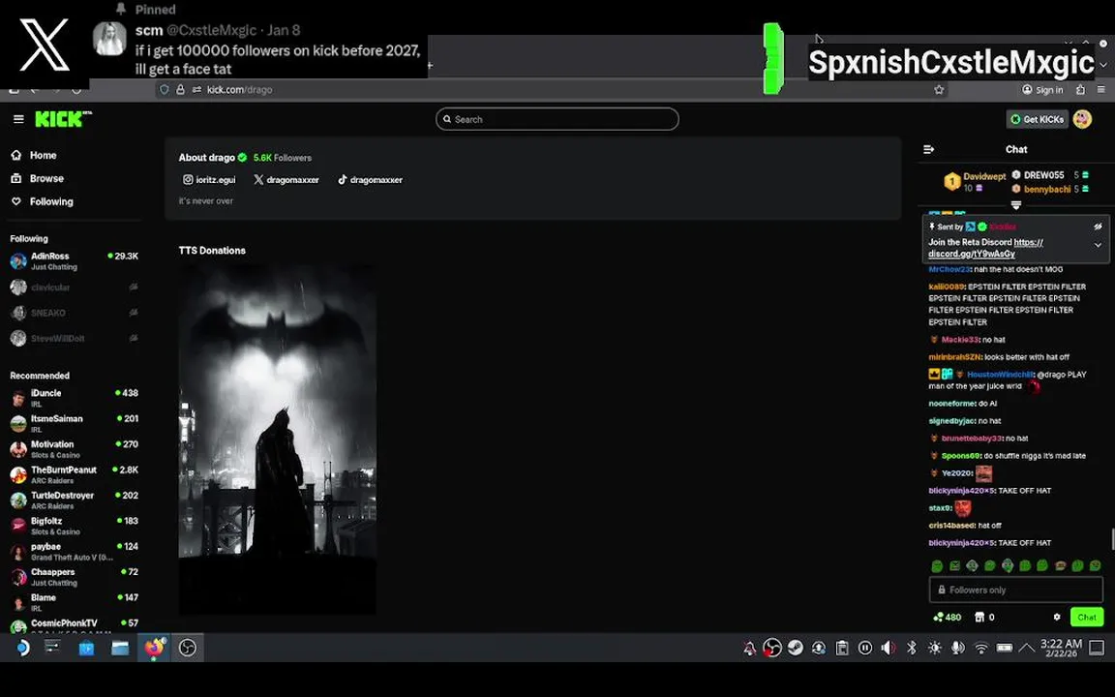1115x697 pixels.
Task: Click the Home icon in the sidebar
Action: [16, 155]
